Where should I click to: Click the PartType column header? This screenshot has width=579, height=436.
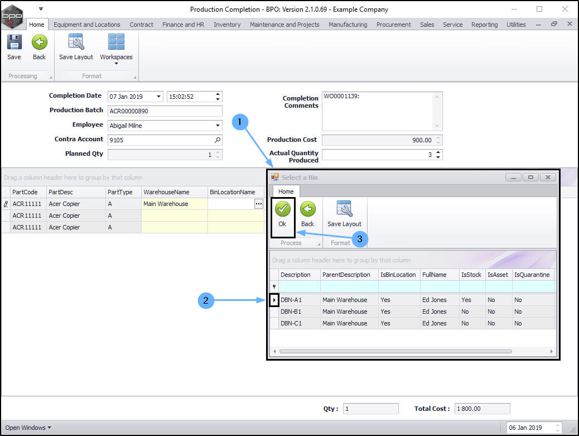point(124,192)
